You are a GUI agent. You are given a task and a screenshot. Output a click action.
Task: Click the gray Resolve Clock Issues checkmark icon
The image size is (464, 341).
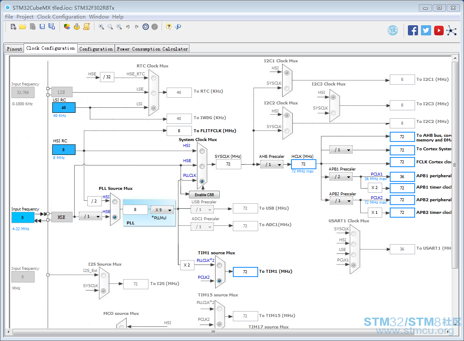tap(154, 27)
